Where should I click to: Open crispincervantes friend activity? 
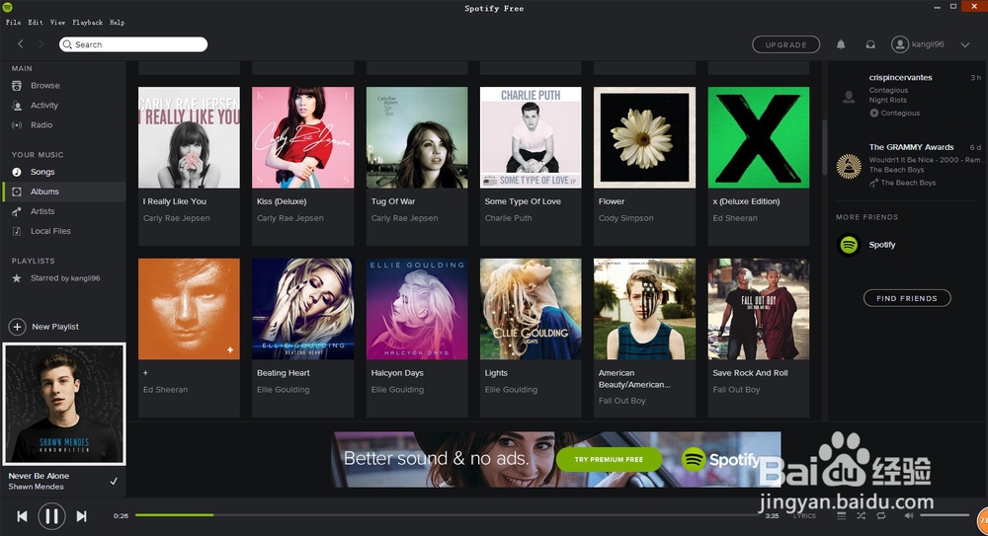(x=900, y=77)
